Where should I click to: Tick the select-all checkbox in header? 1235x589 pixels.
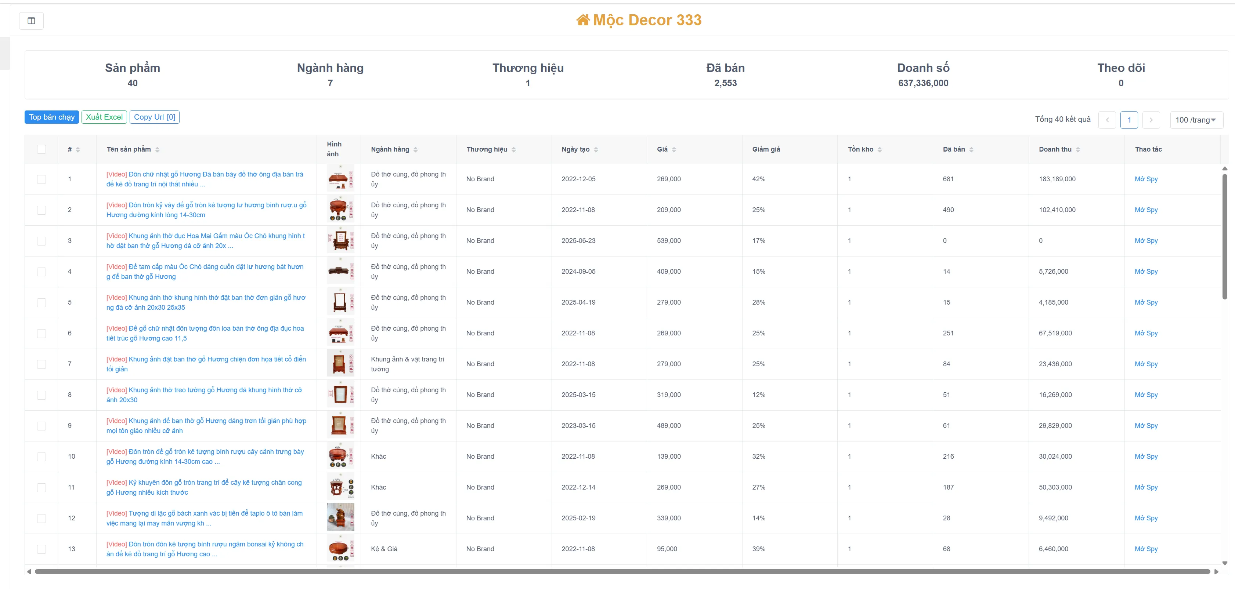(42, 149)
